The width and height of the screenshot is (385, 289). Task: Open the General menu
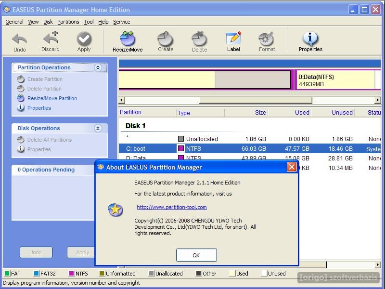[14, 22]
